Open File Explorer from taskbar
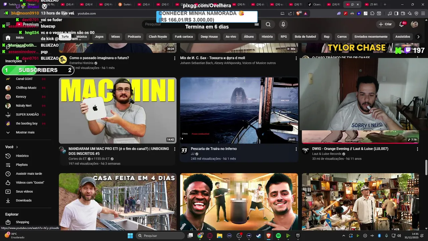This screenshot has height=241, width=428. [219, 236]
